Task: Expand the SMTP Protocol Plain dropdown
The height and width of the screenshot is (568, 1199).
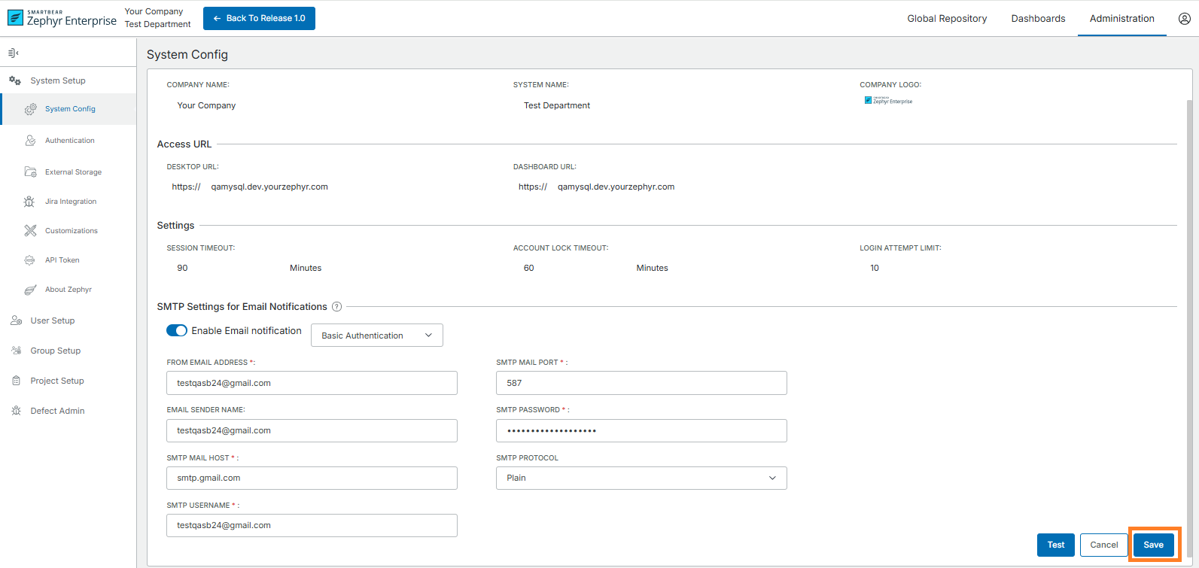Action: coord(641,478)
